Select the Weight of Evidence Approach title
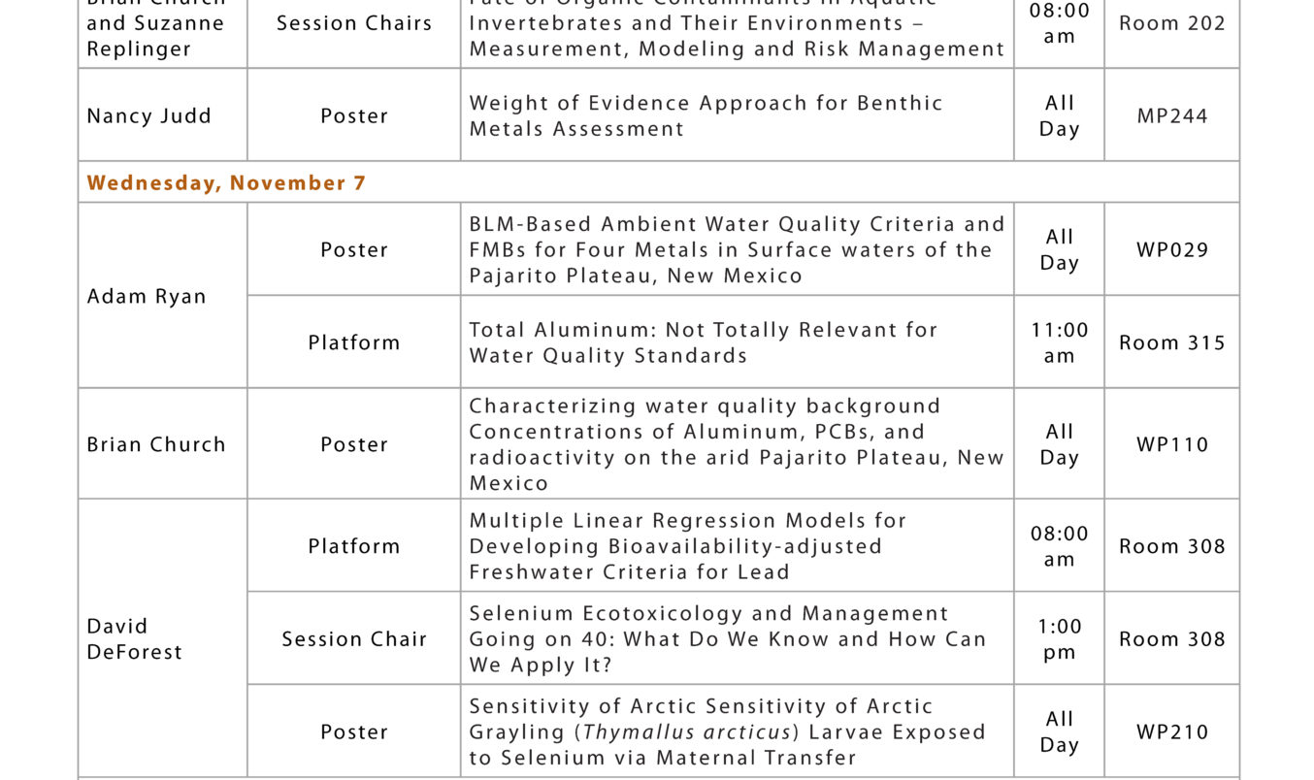The width and height of the screenshot is (1314, 780). (x=706, y=115)
